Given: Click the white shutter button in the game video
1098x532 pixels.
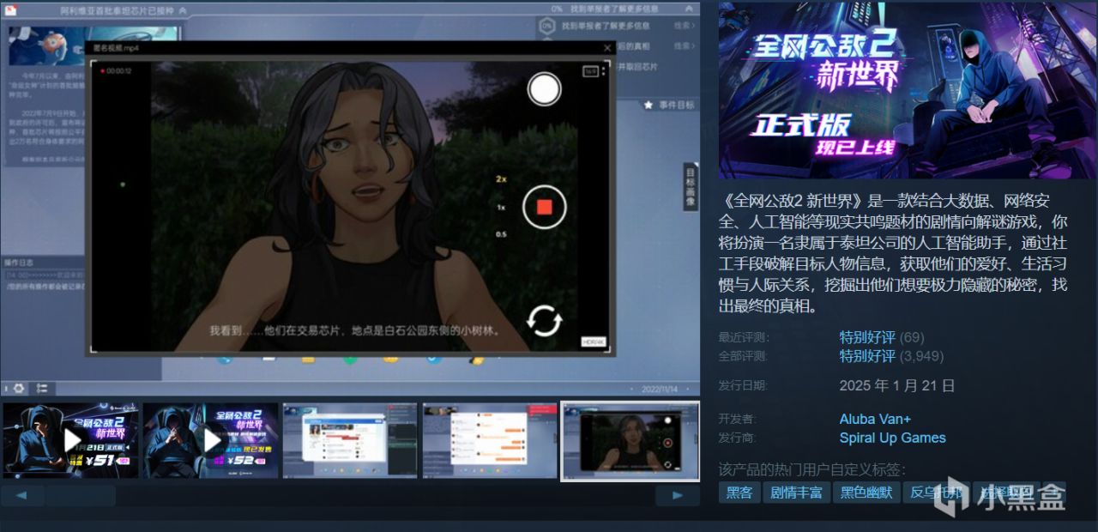Looking at the screenshot, I should [x=544, y=89].
